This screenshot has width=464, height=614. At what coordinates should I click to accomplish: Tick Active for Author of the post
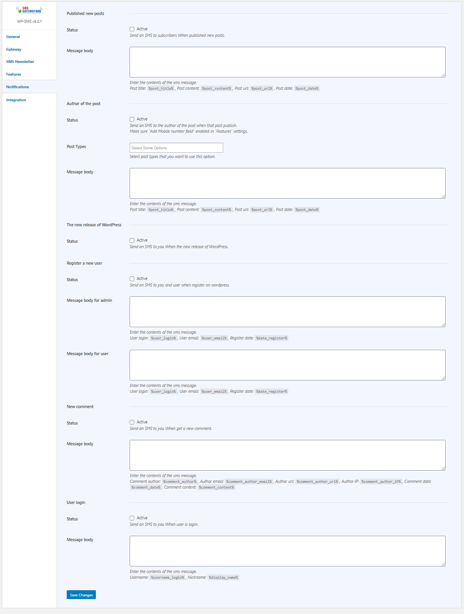[x=132, y=119]
